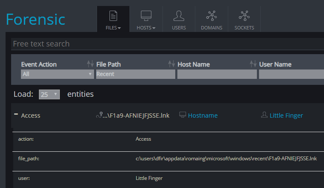The height and width of the screenshot is (188, 324).
Task: Switch to the USERS tab label
Action: pyautogui.click(x=179, y=28)
